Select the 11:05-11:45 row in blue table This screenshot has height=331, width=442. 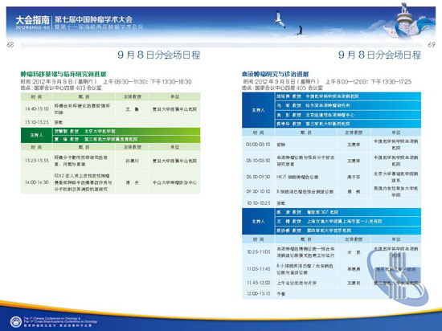click(331, 269)
